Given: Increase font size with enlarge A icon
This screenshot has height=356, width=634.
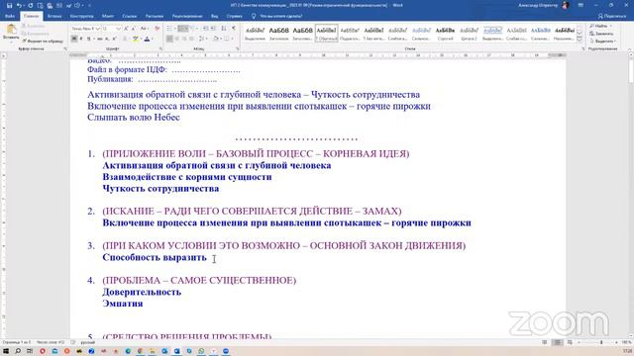Looking at the screenshot, I should pyautogui.click(x=126, y=29).
